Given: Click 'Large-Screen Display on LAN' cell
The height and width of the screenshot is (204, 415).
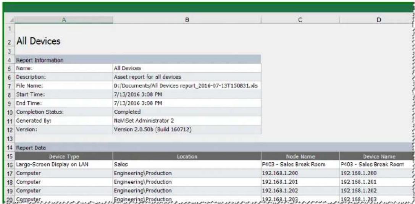Looking at the screenshot, I should (64, 165).
